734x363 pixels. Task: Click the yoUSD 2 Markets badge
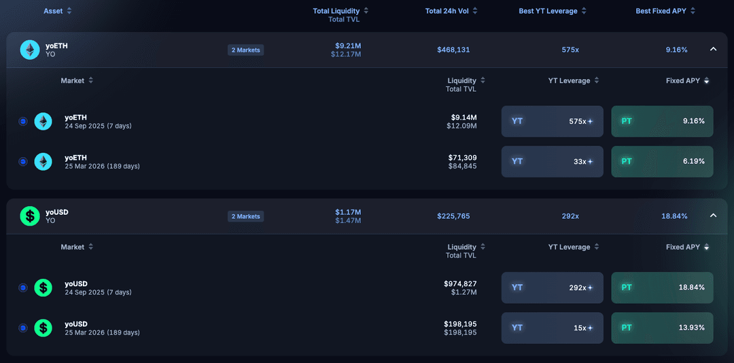245,216
